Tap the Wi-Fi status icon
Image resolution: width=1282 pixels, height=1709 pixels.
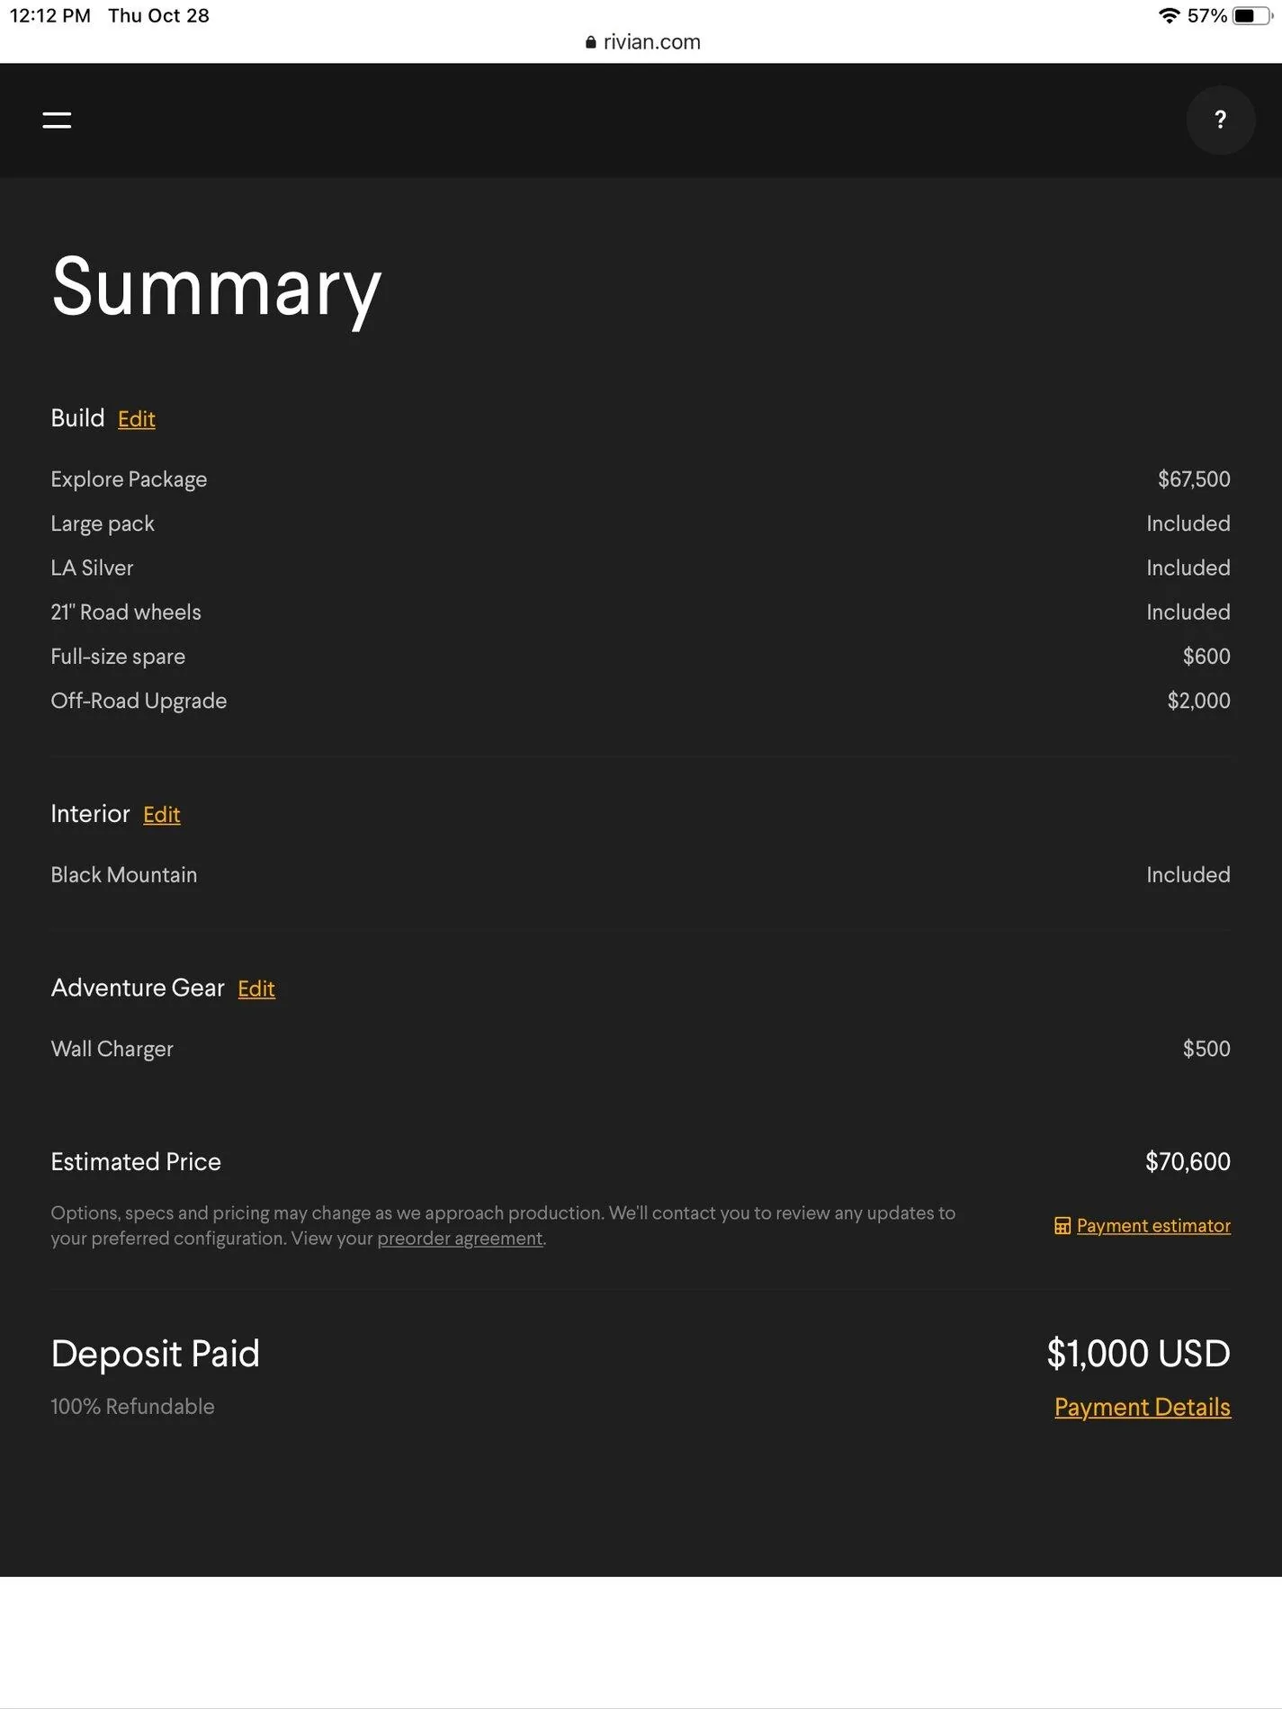(x=1169, y=15)
